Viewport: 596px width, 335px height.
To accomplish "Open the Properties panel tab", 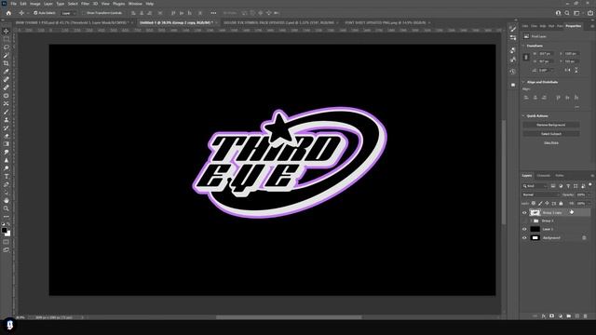I will click(x=574, y=26).
